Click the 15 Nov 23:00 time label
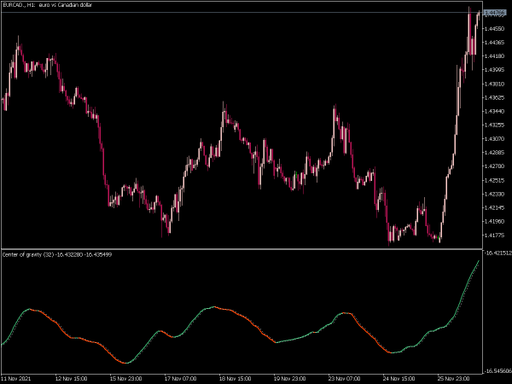 [x=125, y=378]
